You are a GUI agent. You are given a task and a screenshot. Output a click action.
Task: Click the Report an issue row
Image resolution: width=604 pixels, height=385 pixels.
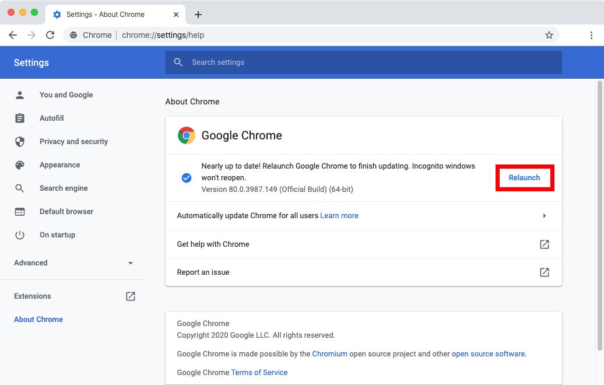click(x=364, y=272)
